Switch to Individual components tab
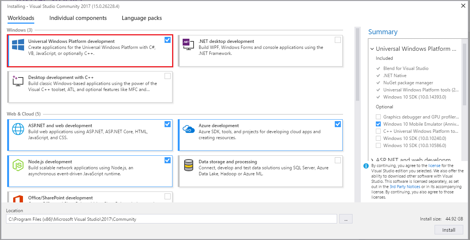 (x=78, y=18)
